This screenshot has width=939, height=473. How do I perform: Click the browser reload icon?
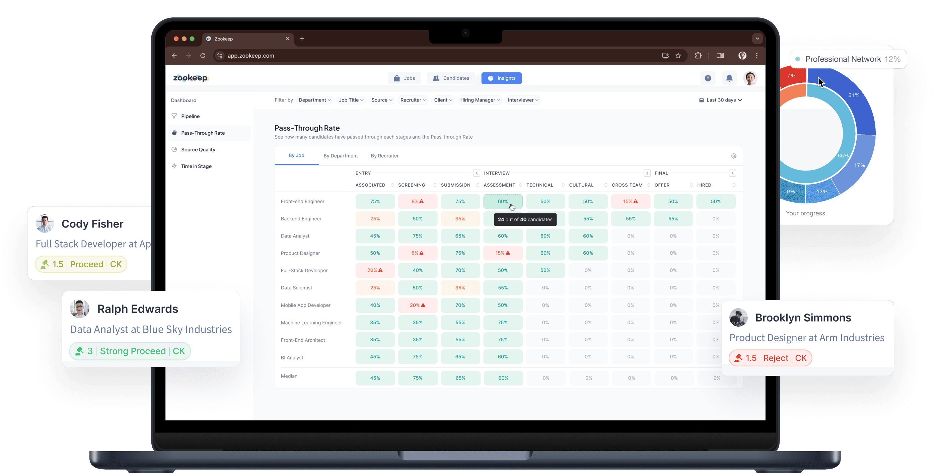pos(203,55)
